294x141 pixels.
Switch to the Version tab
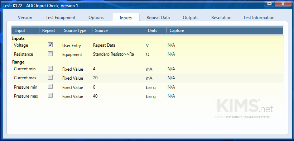click(25, 18)
